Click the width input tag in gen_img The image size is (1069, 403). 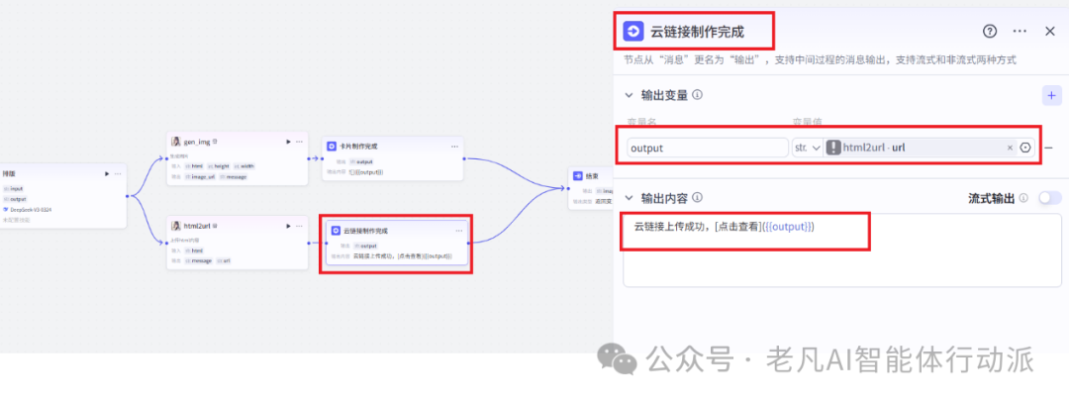[244, 165]
